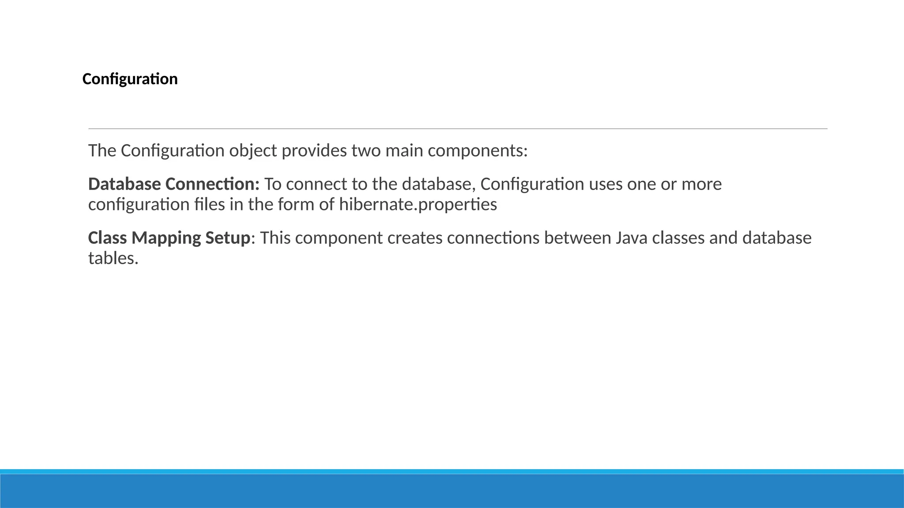Click the word "tables." on last line
The height and width of the screenshot is (508, 904).
(113, 258)
